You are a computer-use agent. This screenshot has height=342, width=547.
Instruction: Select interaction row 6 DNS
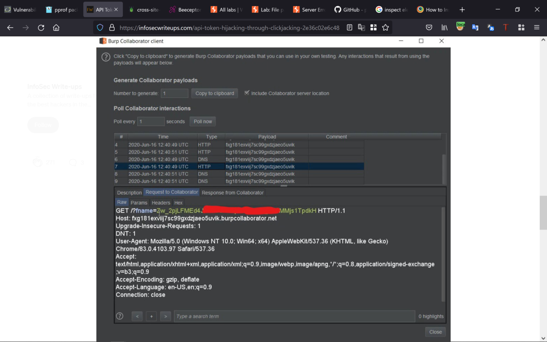239,159
